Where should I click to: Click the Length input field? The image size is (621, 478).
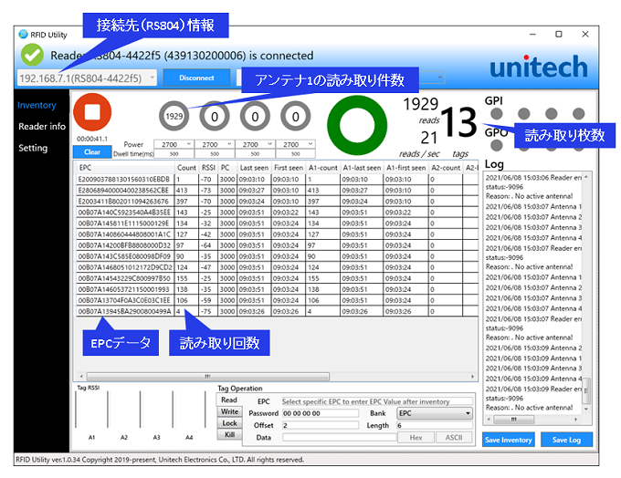tap(435, 425)
